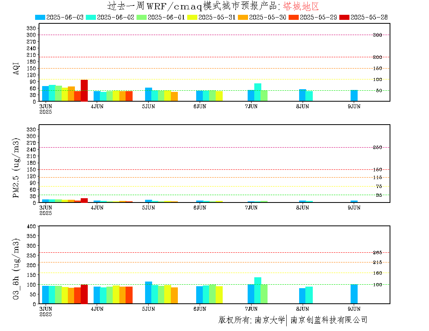This screenshot has height=331, width=429.
Task: Click the 115 threshold label in PM2.5 chart
Action: tap(378, 178)
